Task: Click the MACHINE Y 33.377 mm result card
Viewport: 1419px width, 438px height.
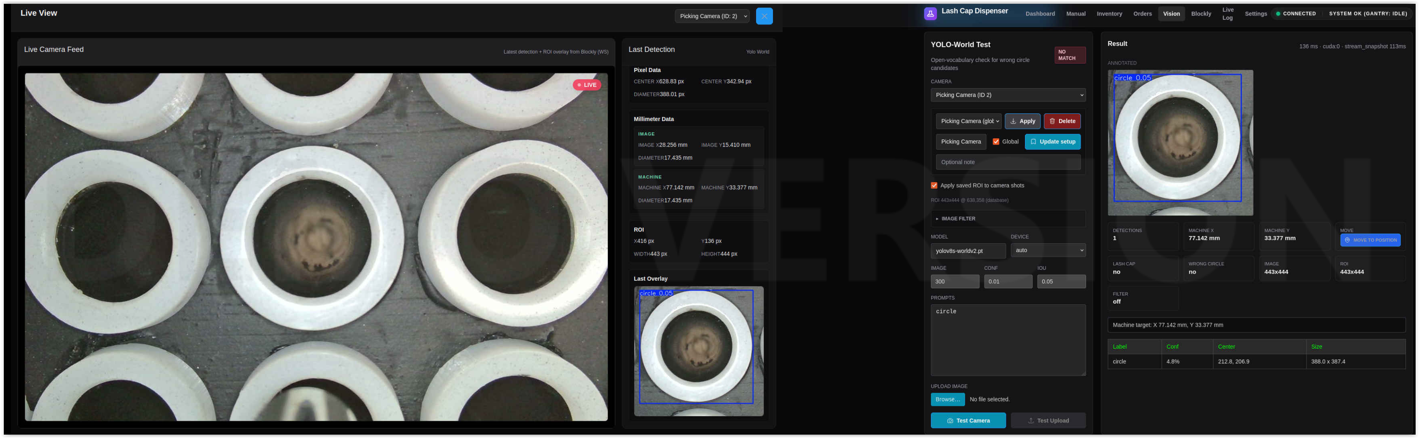Action: 1294,236
